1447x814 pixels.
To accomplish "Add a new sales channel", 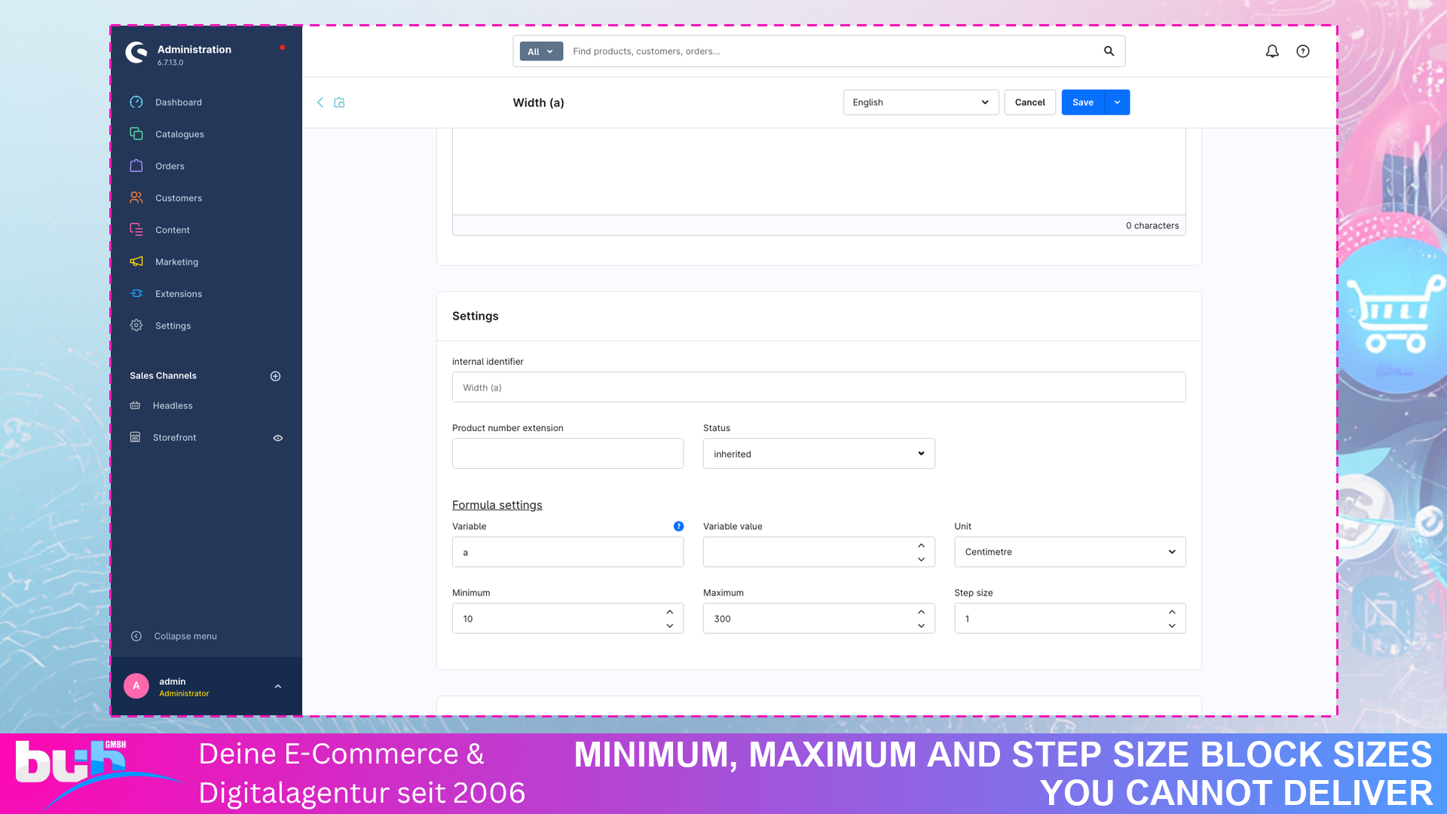I will tap(276, 376).
